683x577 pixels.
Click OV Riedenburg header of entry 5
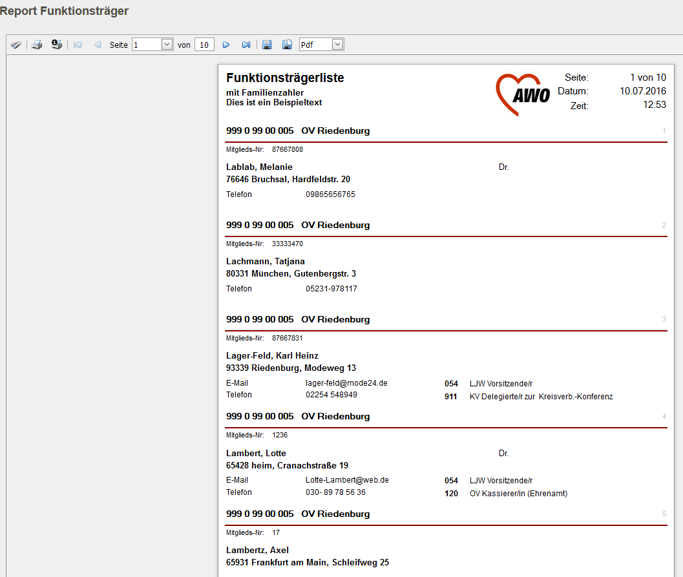[335, 514]
